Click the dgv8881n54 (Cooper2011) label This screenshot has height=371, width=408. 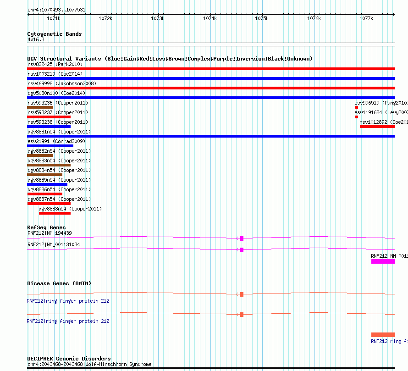point(59,132)
